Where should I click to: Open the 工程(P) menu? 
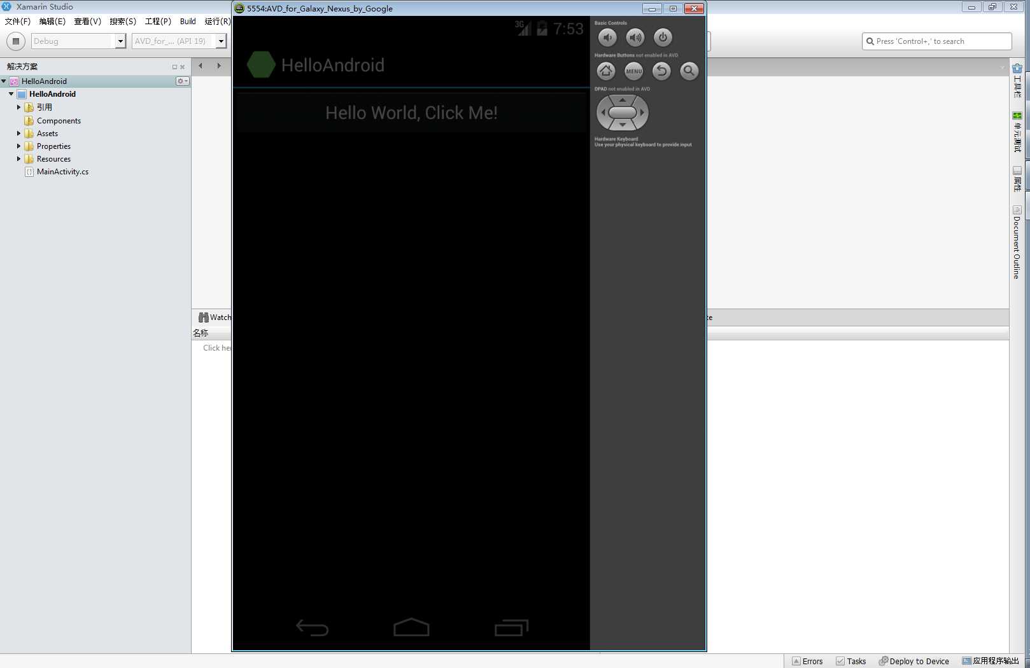(158, 22)
